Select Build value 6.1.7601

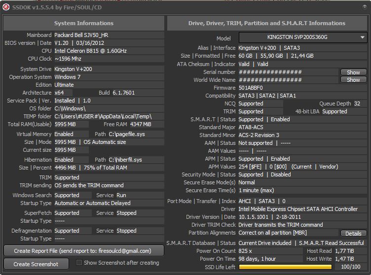(123, 93)
